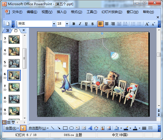The width and height of the screenshot is (163, 140).
Task: Select Align Left text alignment
Action: (x=100, y=24)
